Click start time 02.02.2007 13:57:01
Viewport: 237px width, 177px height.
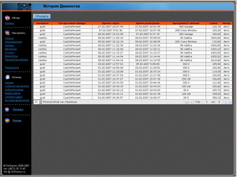coord(110,64)
